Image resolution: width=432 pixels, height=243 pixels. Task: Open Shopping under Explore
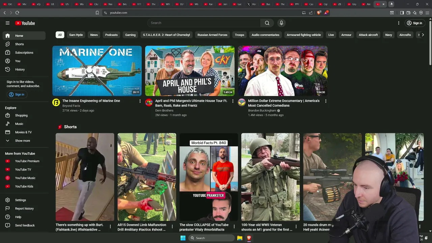click(24, 115)
